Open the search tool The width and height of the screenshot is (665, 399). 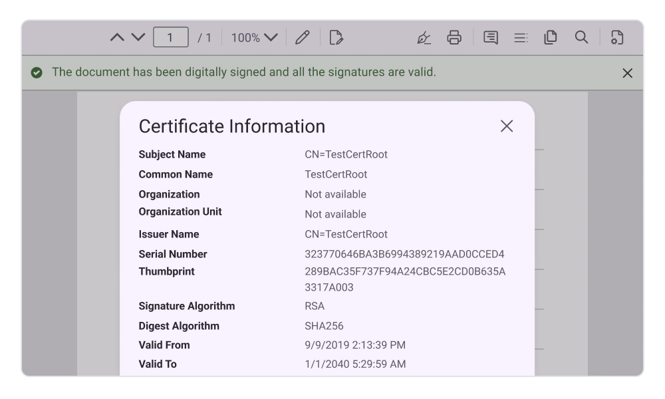click(581, 37)
